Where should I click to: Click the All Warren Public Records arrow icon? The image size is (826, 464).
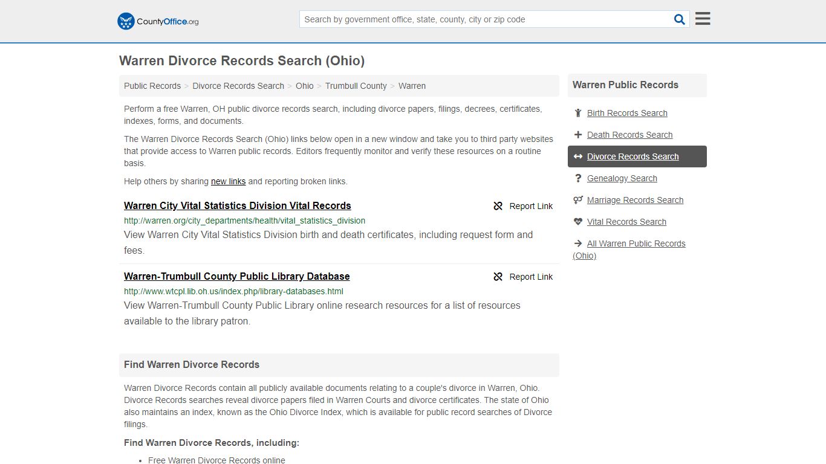tap(578, 243)
